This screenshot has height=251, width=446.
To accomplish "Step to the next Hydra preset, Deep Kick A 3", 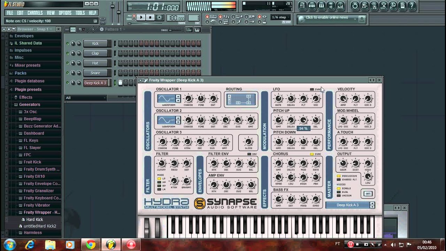I will point(372,207).
